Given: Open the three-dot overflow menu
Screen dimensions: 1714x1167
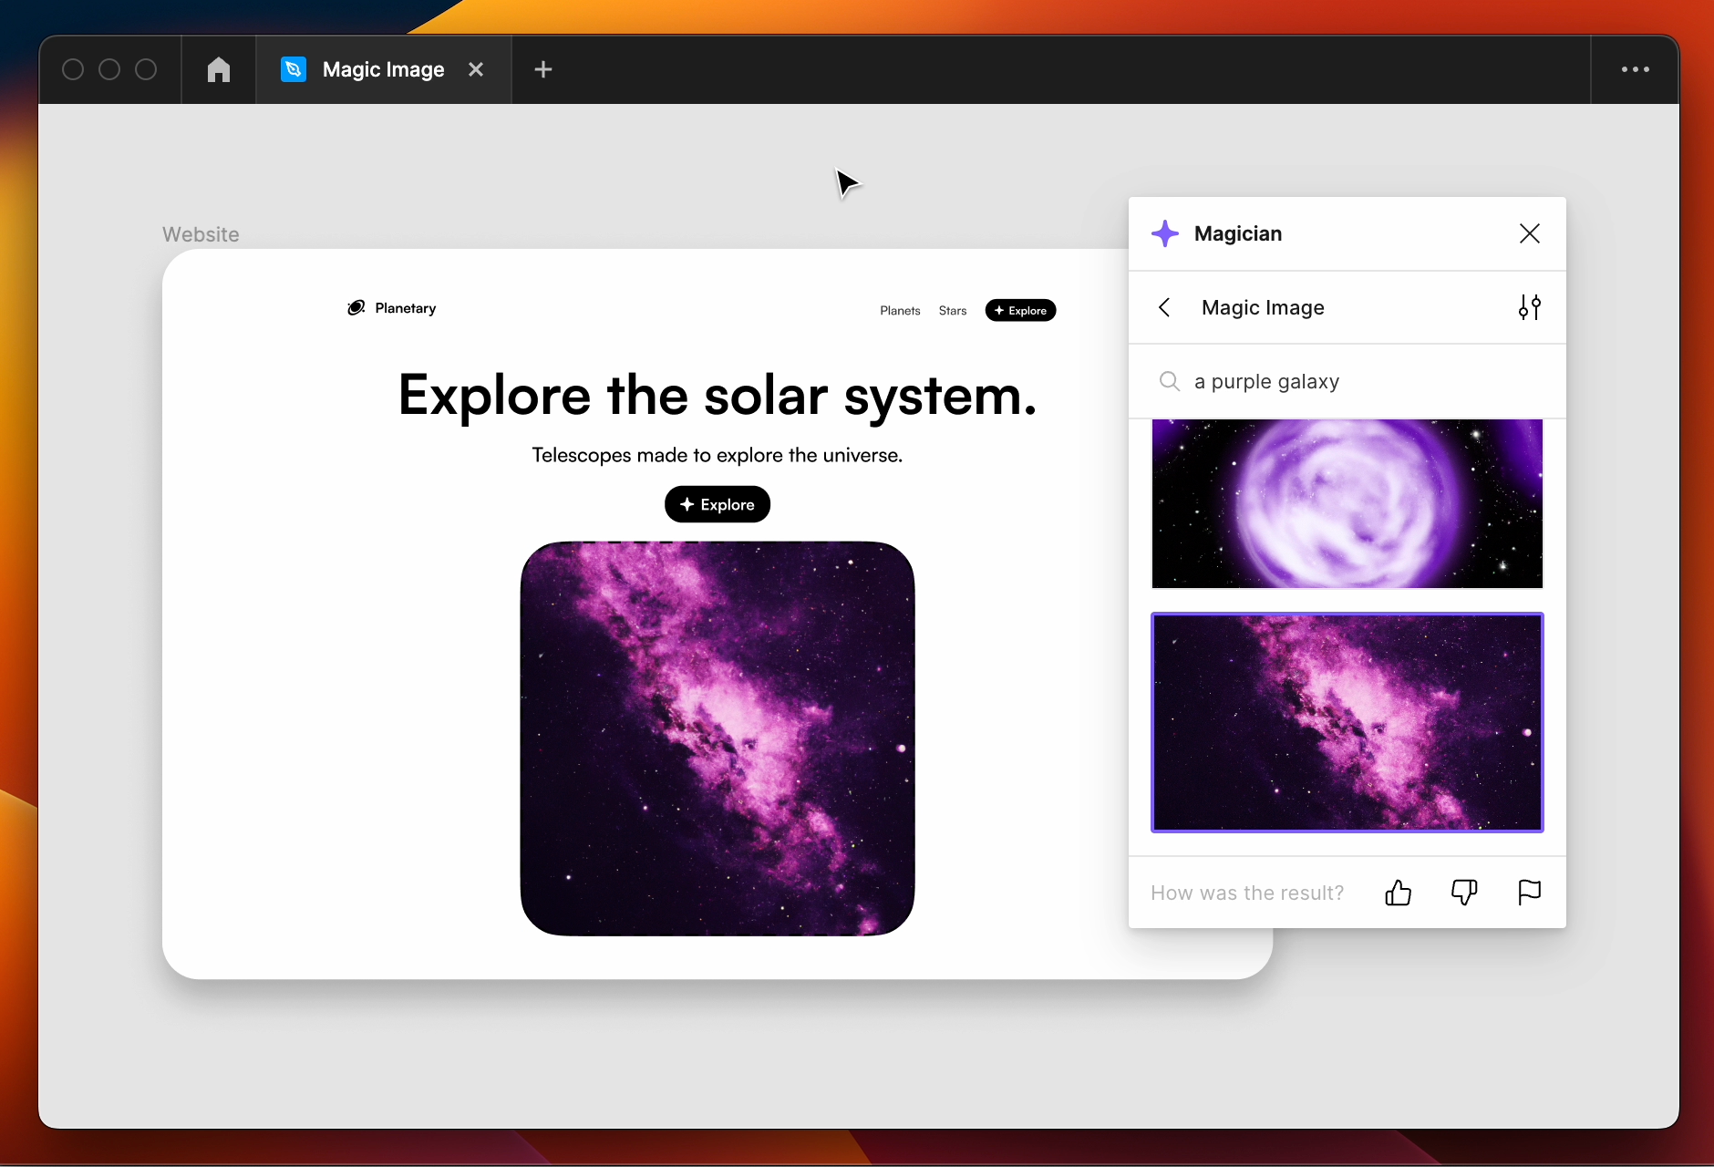Looking at the screenshot, I should [1636, 69].
